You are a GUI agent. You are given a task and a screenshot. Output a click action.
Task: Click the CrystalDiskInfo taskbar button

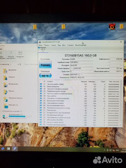click(x=15, y=149)
